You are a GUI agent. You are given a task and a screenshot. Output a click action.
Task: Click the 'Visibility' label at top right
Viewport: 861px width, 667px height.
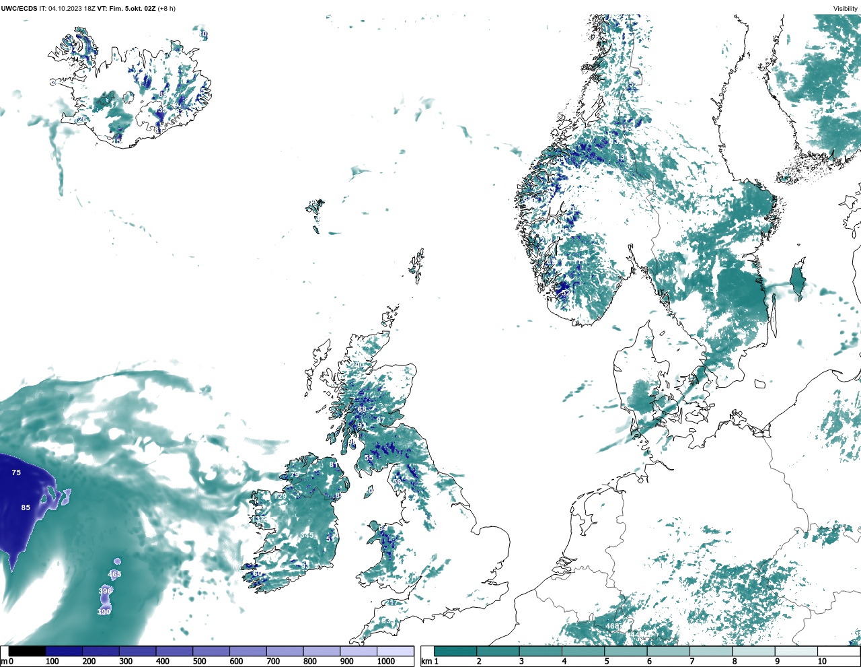[x=846, y=9]
